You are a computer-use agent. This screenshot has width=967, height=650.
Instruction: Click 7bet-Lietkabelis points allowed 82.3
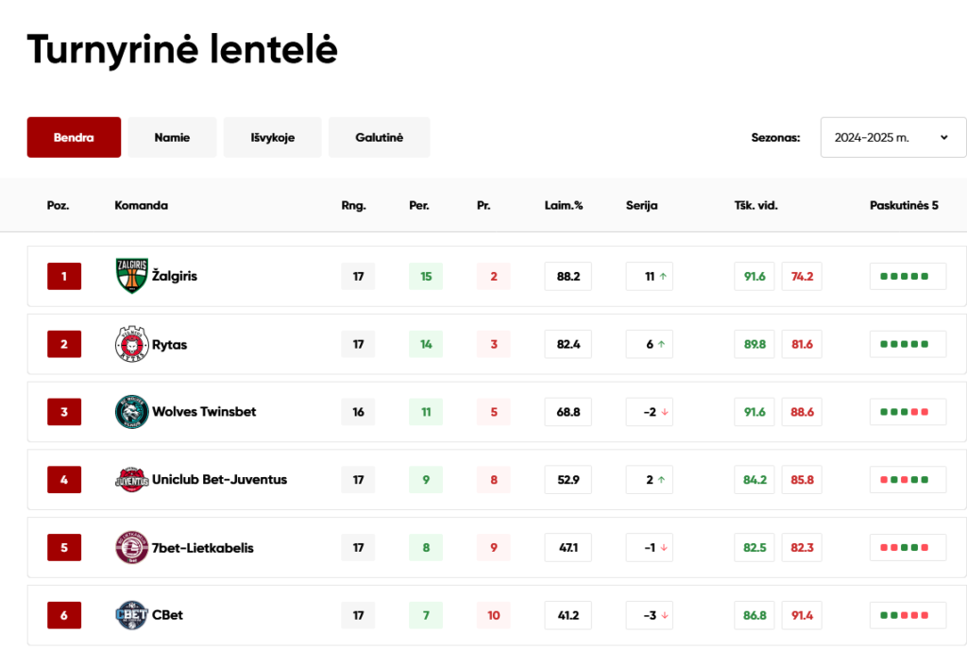pos(802,548)
